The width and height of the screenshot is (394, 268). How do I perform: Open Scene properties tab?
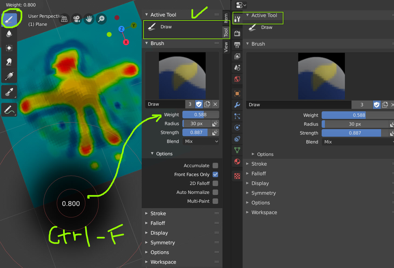[237, 67]
